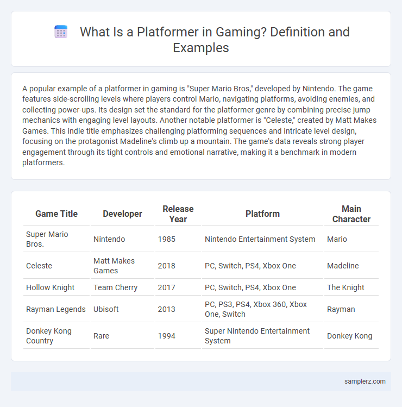Click the Matt Makes Games cell

122,266
